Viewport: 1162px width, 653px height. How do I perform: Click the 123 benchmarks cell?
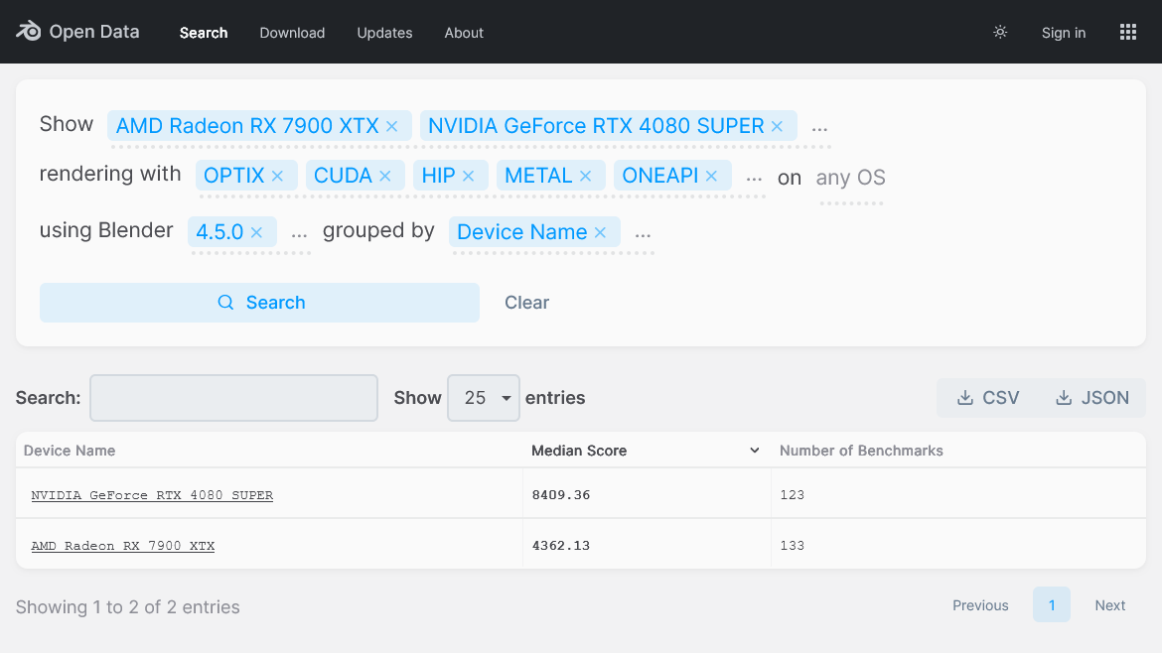[x=793, y=494]
